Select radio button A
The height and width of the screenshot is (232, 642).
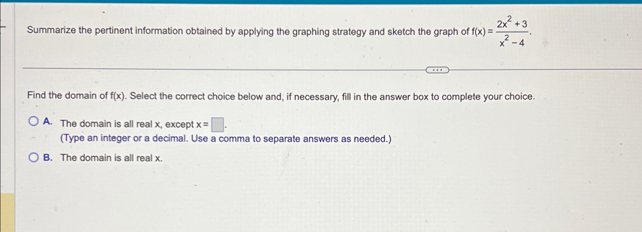34,120
